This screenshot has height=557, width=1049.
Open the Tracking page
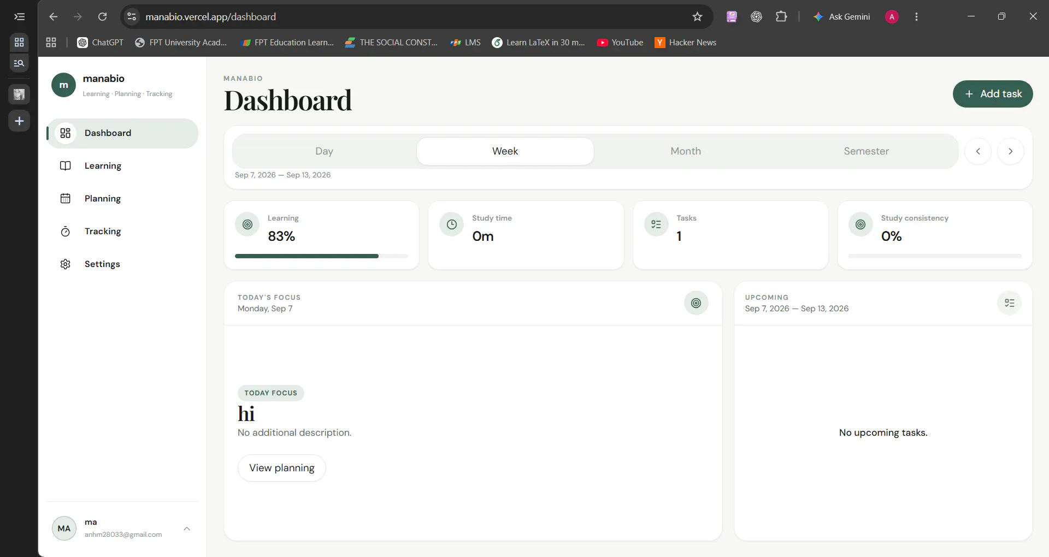pyautogui.click(x=122, y=232)
